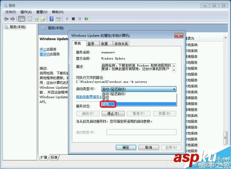Click the services list scrollbar thumb
231x169 pixels.
point(225,138)
